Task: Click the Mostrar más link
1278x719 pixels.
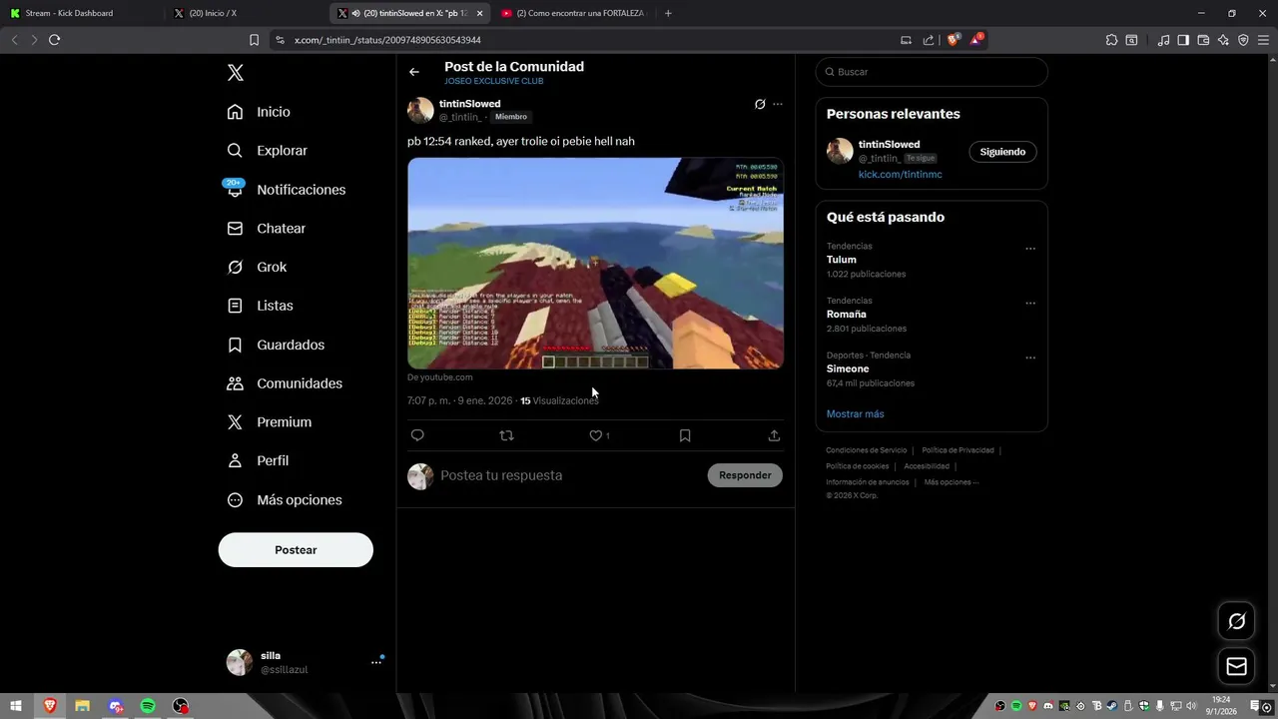Action: tap(855, 414)
